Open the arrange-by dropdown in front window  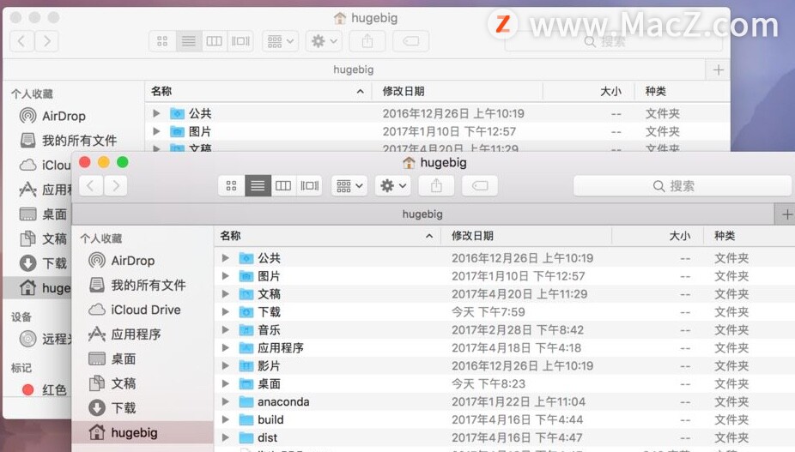(349, 186)
